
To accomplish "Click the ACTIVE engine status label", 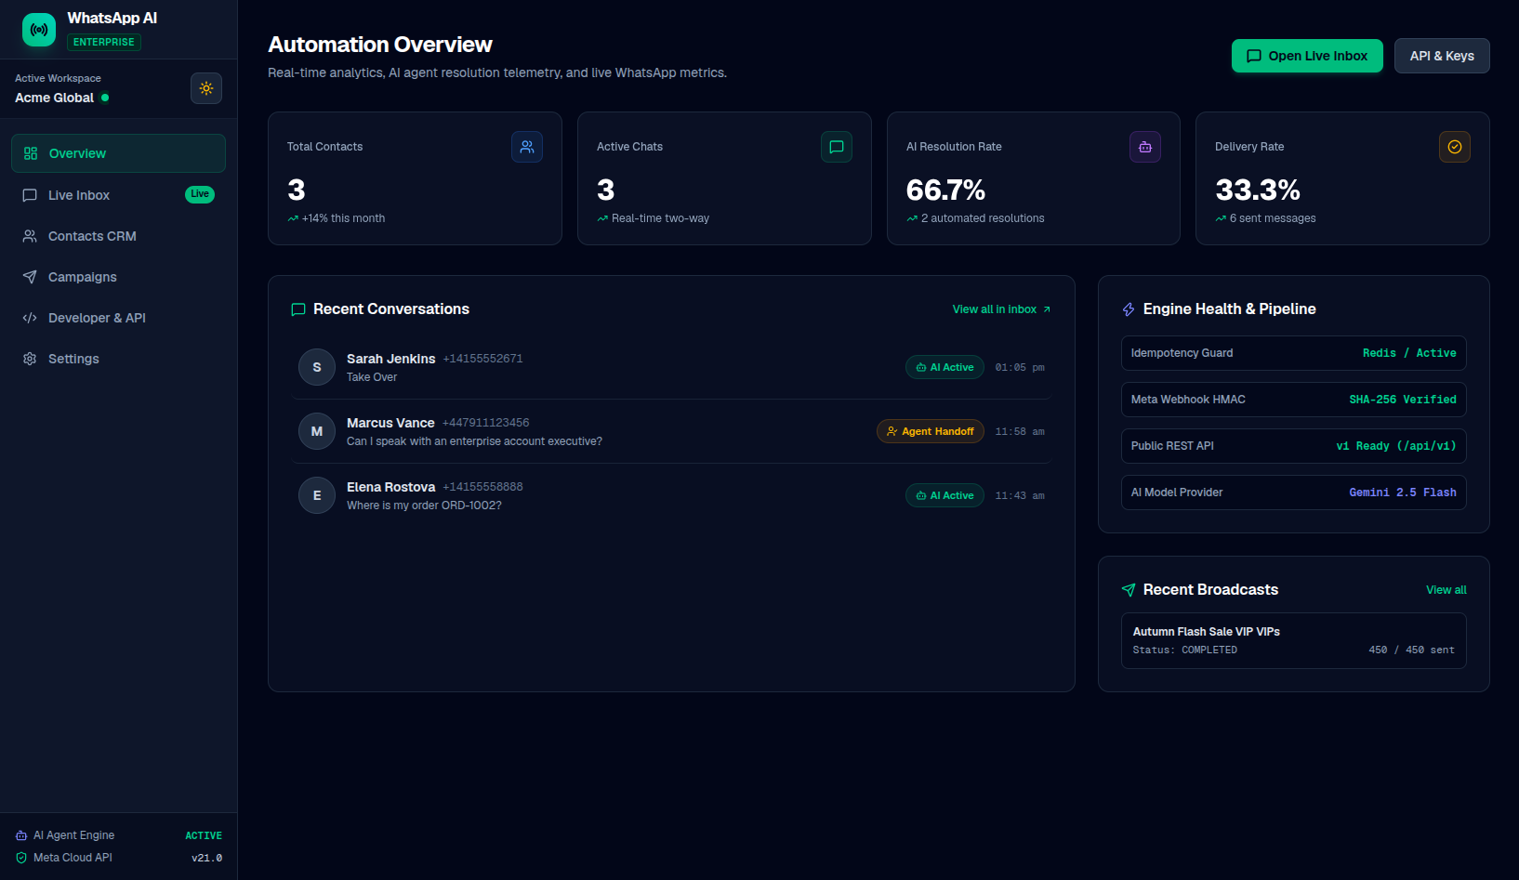I will [x=204, y=835].
